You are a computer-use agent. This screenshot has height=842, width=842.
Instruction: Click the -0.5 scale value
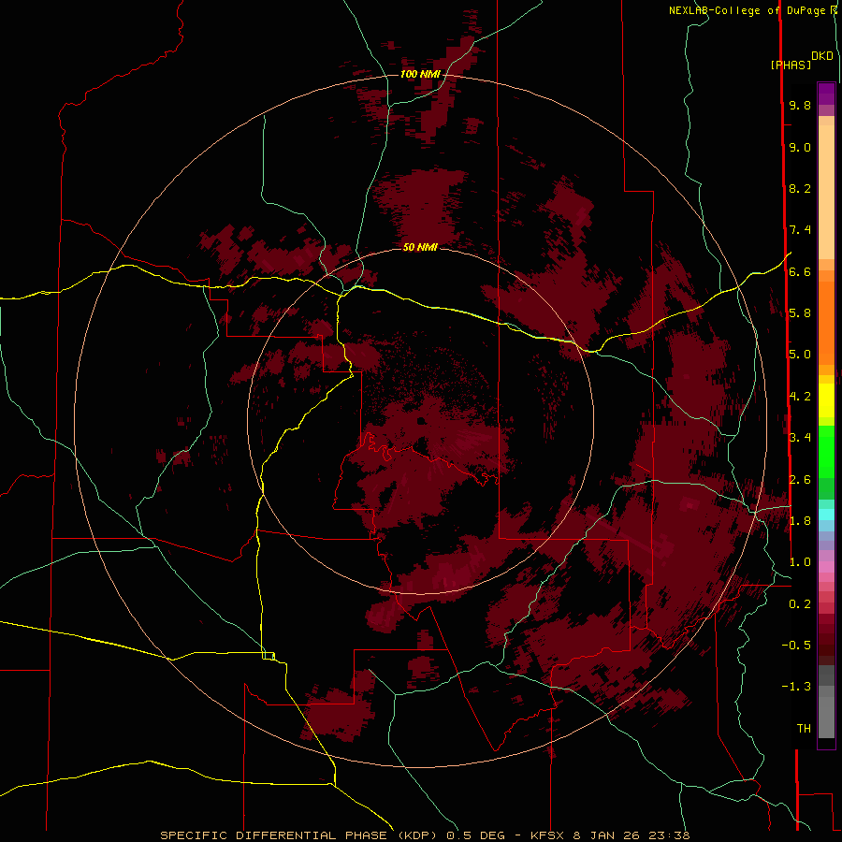pos(796,646)
